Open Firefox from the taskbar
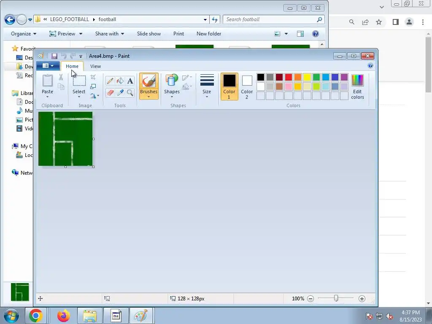Viewport: 432px width, 324px height. tap(64, 316)
